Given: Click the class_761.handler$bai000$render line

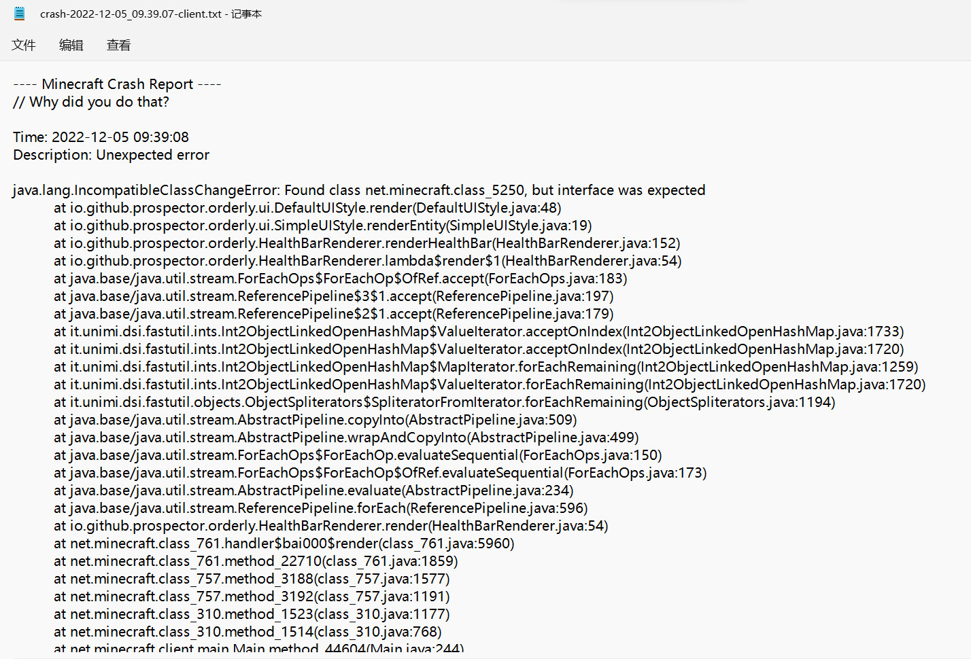Looking at the screenshot, I should (284, 544).
